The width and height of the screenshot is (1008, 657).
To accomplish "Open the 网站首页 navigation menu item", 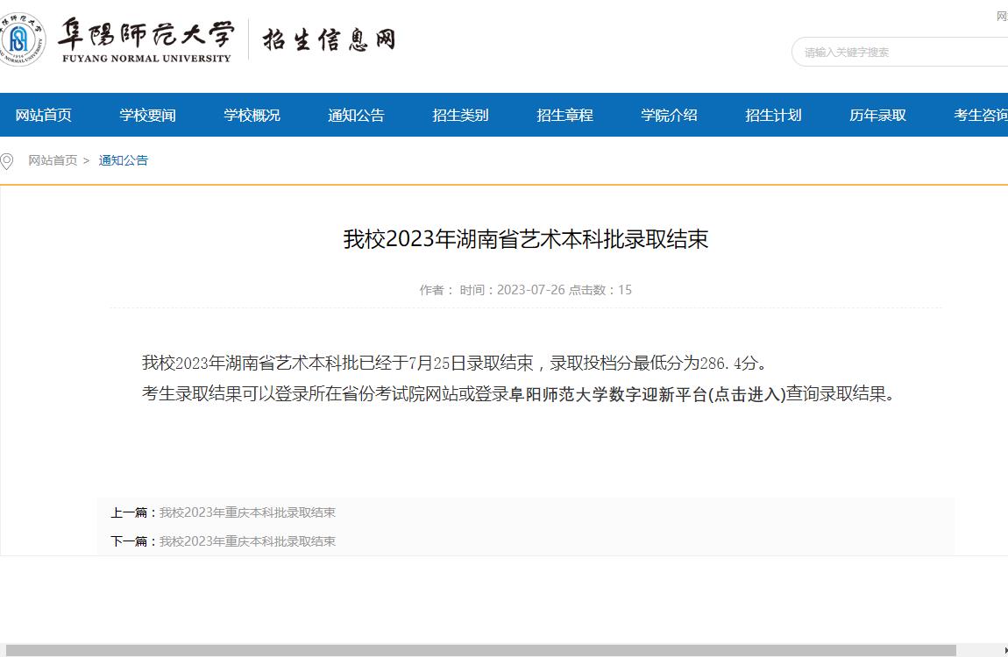I will pos(44,115).
